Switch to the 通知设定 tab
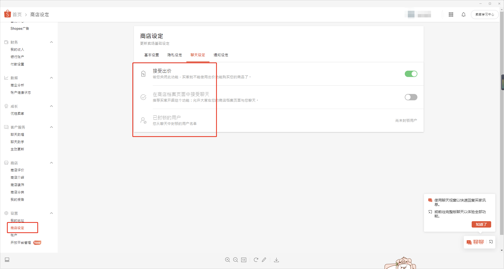504x269 pixels. [221, 55]
